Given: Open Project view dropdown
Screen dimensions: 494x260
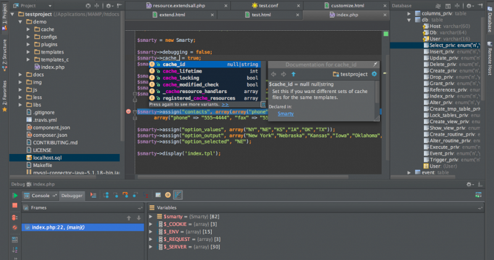Looking at the screenshot, I should [50, 6].
